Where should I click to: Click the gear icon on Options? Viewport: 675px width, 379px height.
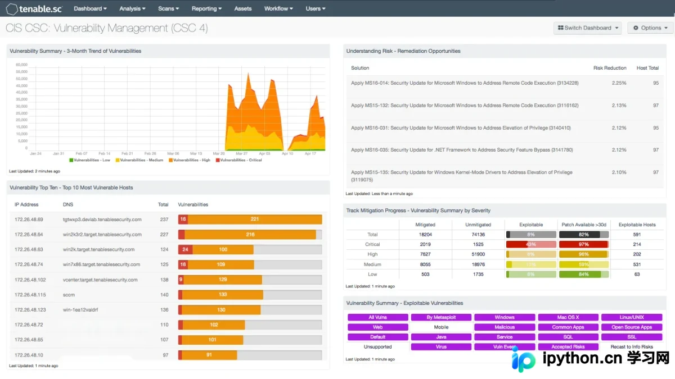[636, 28]
